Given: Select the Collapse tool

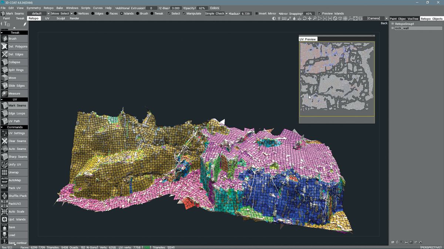Looking at the screenshot, I should point(15,62).
